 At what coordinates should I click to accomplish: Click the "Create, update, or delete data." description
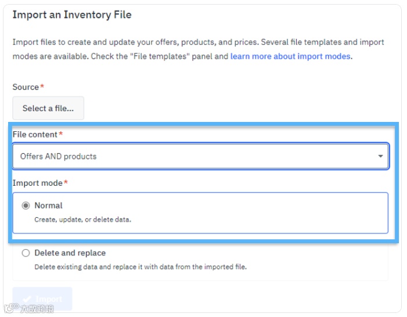(83, 219)
